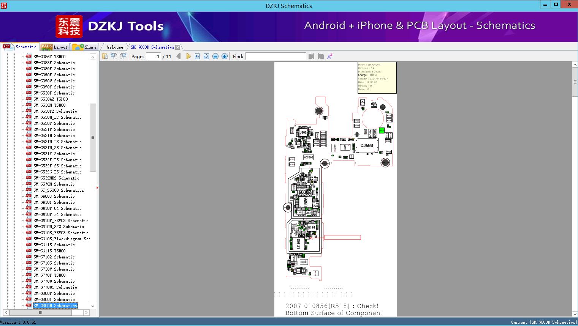The image size is (578, 326).
Task: Click the DZKJ red logo in the banner
Action: 69,27
